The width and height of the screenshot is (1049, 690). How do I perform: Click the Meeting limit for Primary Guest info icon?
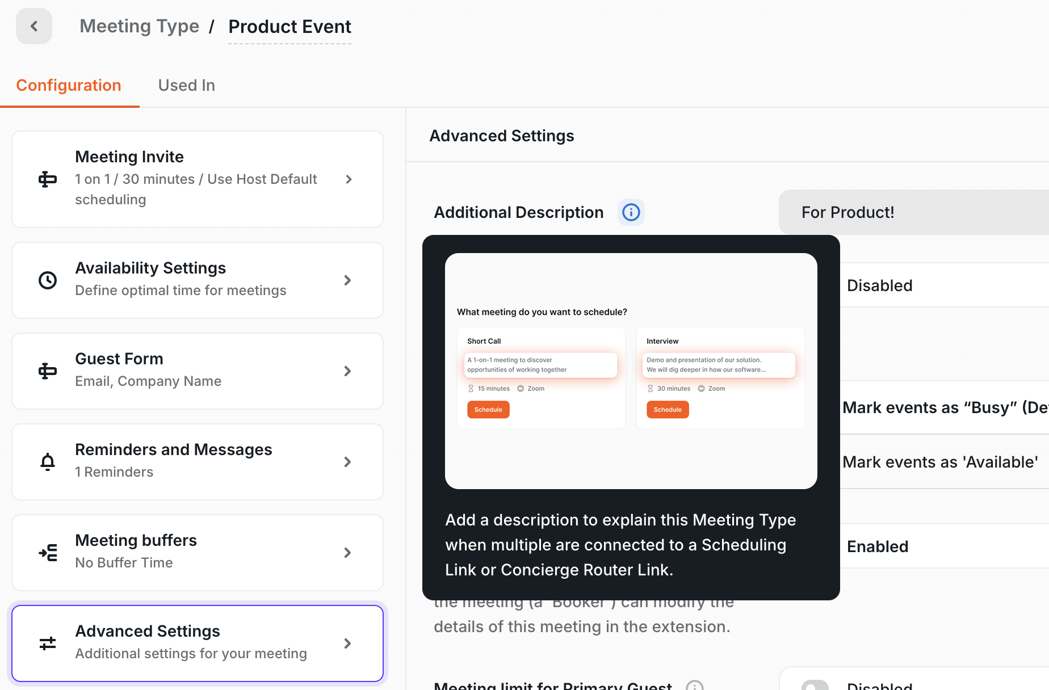pos(695,685)
